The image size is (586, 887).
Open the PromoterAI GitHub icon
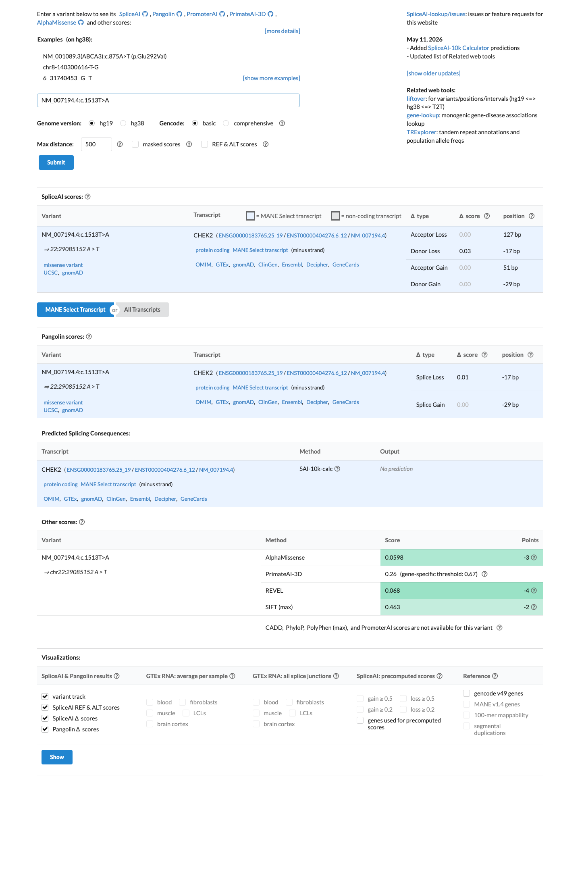(222, 14)
